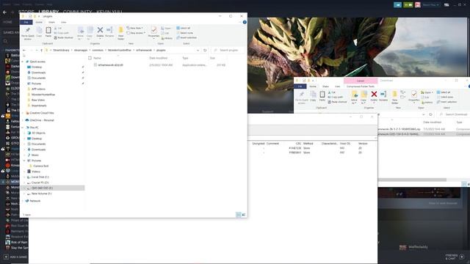Open the plugins address bar history dropdown
The width and height of the screenshot is (470, 264).
tap(198, 51)
